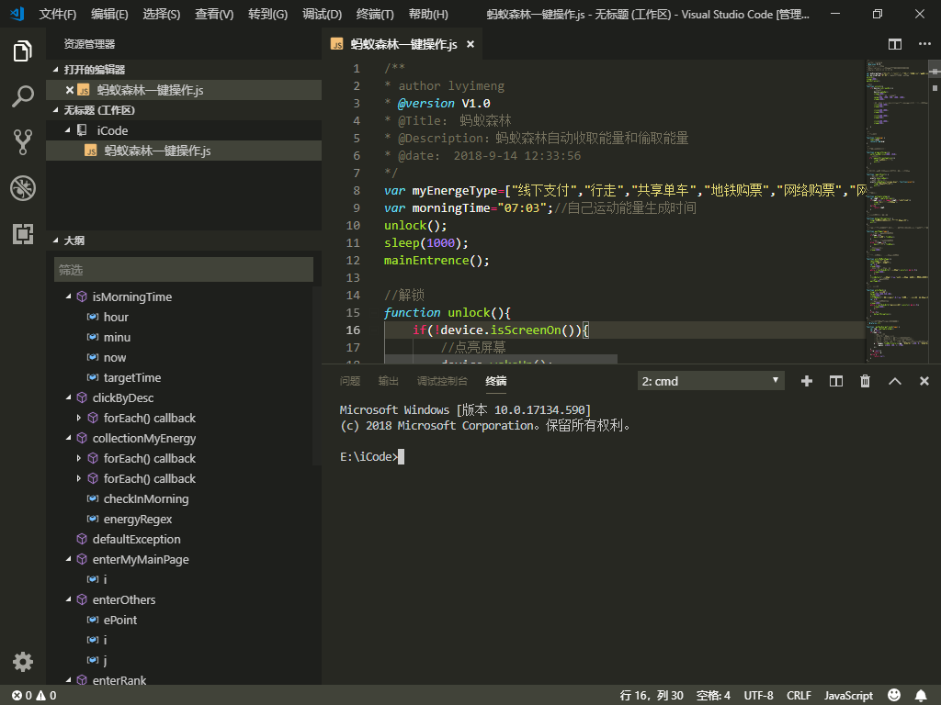Select the checkInMorning variable in outline
The width and height of the screenshot is (941, 705).
click(146, 498)
